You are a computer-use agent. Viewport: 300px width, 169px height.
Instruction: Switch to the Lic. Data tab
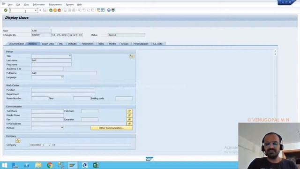pos(158,44)
